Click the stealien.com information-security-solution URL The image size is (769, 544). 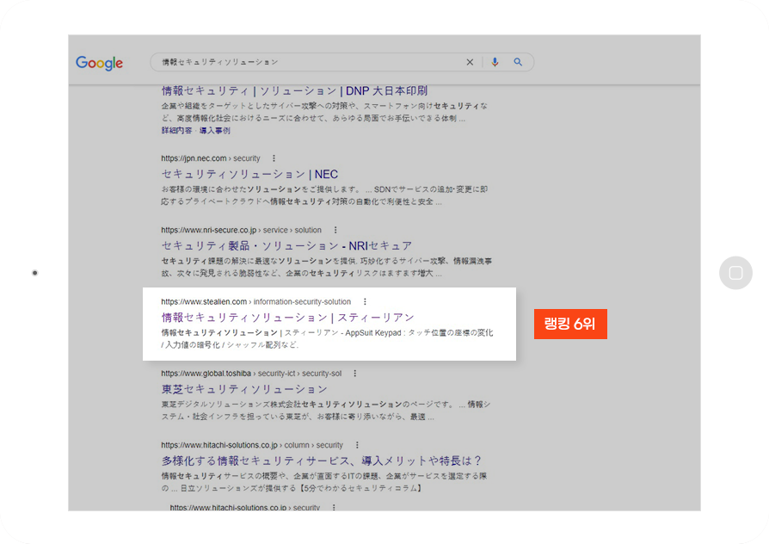[x=256, y=301]
